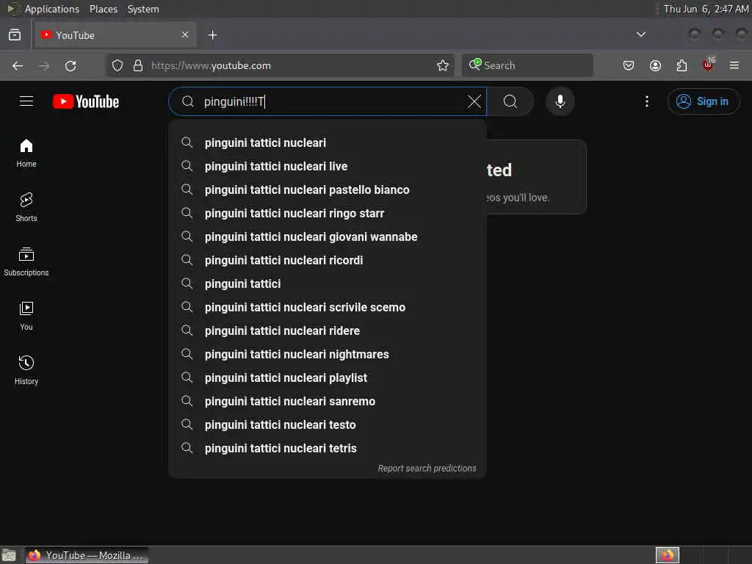
Task: Show site security lock info
Action: tap(138, 65)
